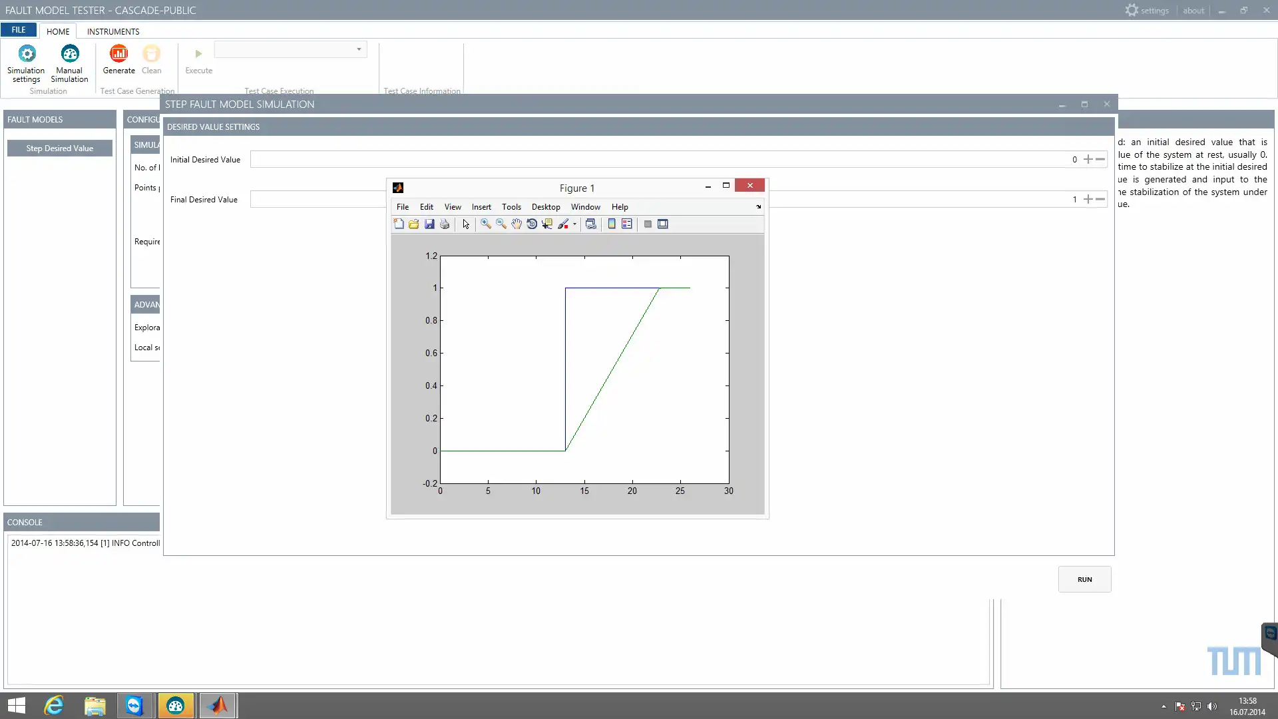Viewport: 1278px width, 719px height.
Task: Select the Zoom In tool in Figure 1
Action: [x=486, y=224]
